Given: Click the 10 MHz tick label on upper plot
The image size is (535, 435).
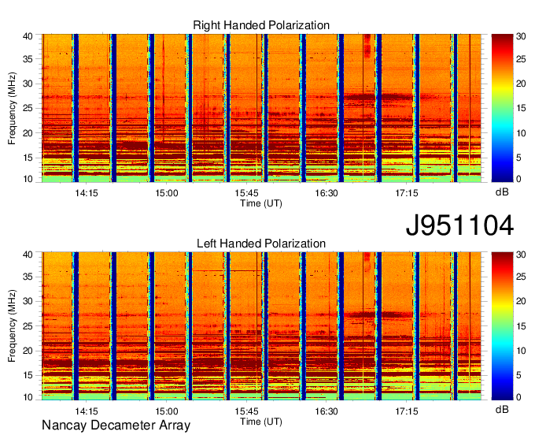Looking at the screenshot, I should (28, 179).
